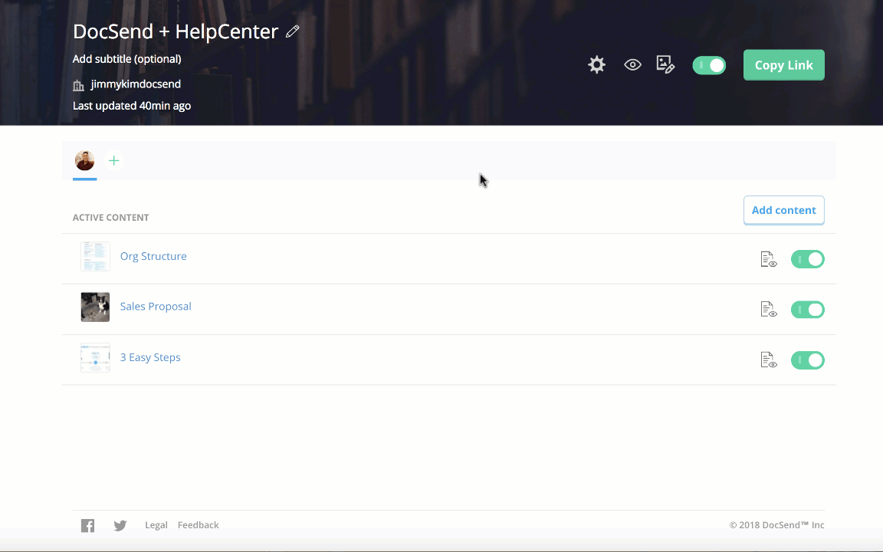Disable the 3 Easy Steps toggle
883x552 pixels.
point(808,360)
